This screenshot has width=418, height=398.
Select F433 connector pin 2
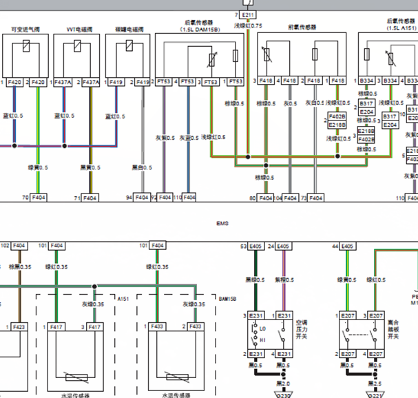[x=196, y=326]
